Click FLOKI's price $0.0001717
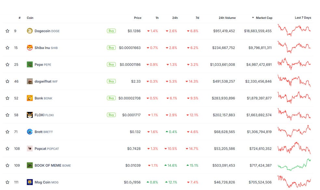The image size is (320, 190). (131, 115)
